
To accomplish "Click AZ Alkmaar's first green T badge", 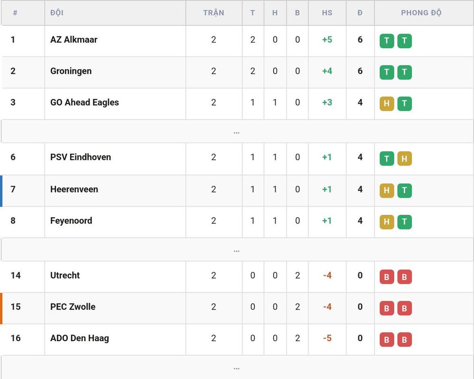I will tap(387, 41).
